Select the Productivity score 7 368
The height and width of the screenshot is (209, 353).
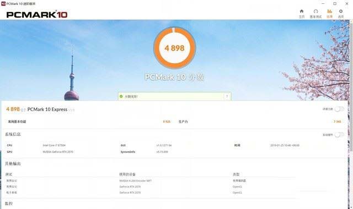click(337, 122)
